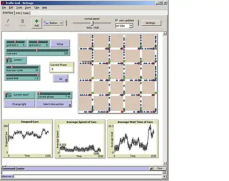Click the 'Change light' button
The image size is (229, 181).
pyautogui.click(x=19, y=104)
